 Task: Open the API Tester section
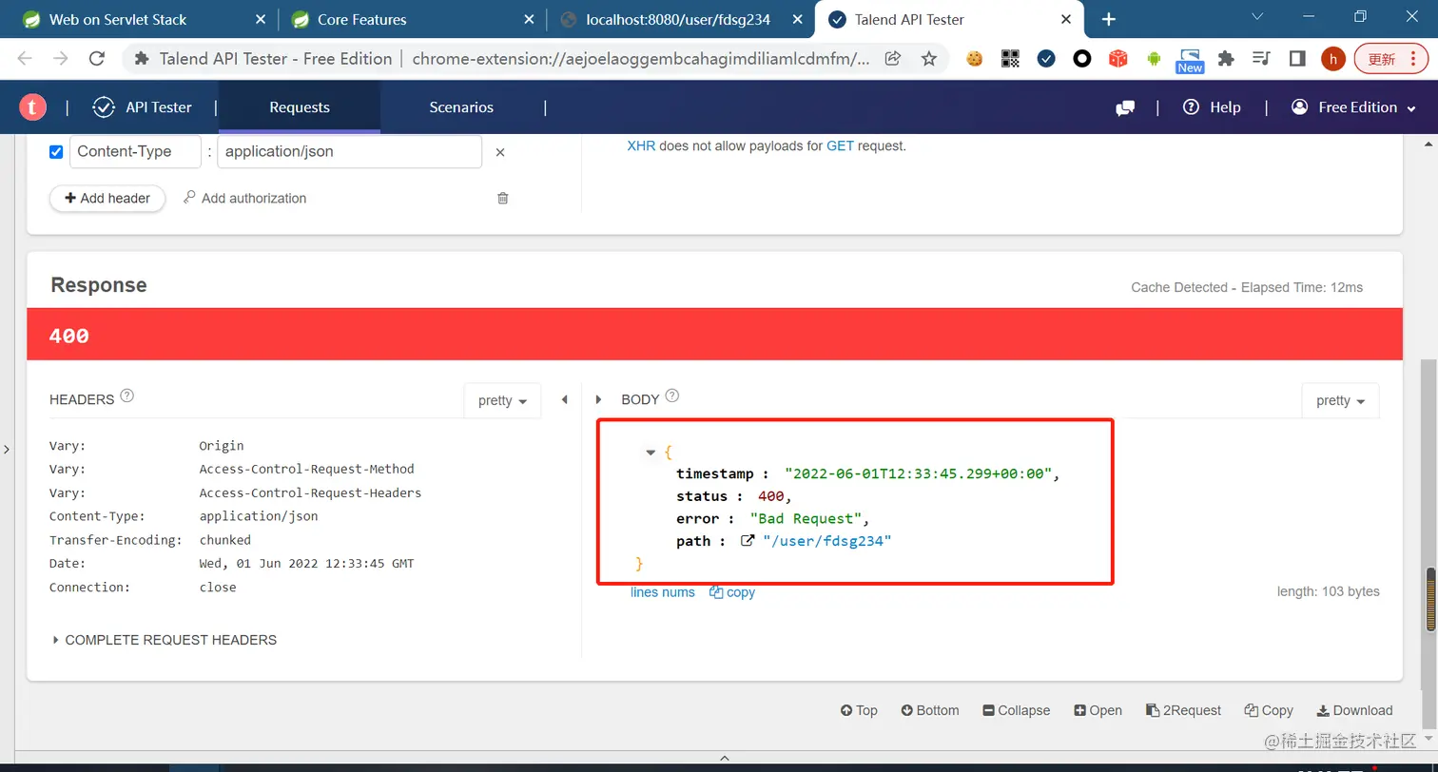coord(143,107)
